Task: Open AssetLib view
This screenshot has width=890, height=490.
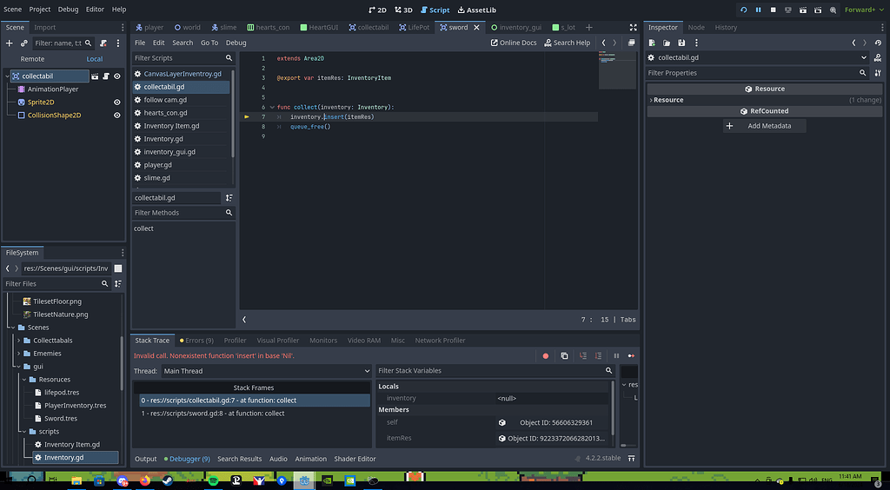Action: (x=477, y=10)
